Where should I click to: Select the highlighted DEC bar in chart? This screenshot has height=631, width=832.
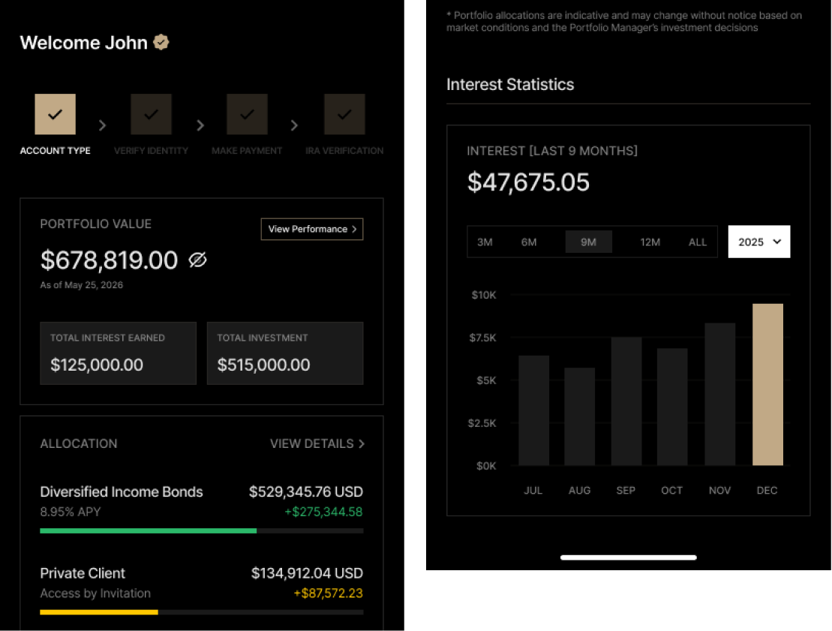pos(767,384)
